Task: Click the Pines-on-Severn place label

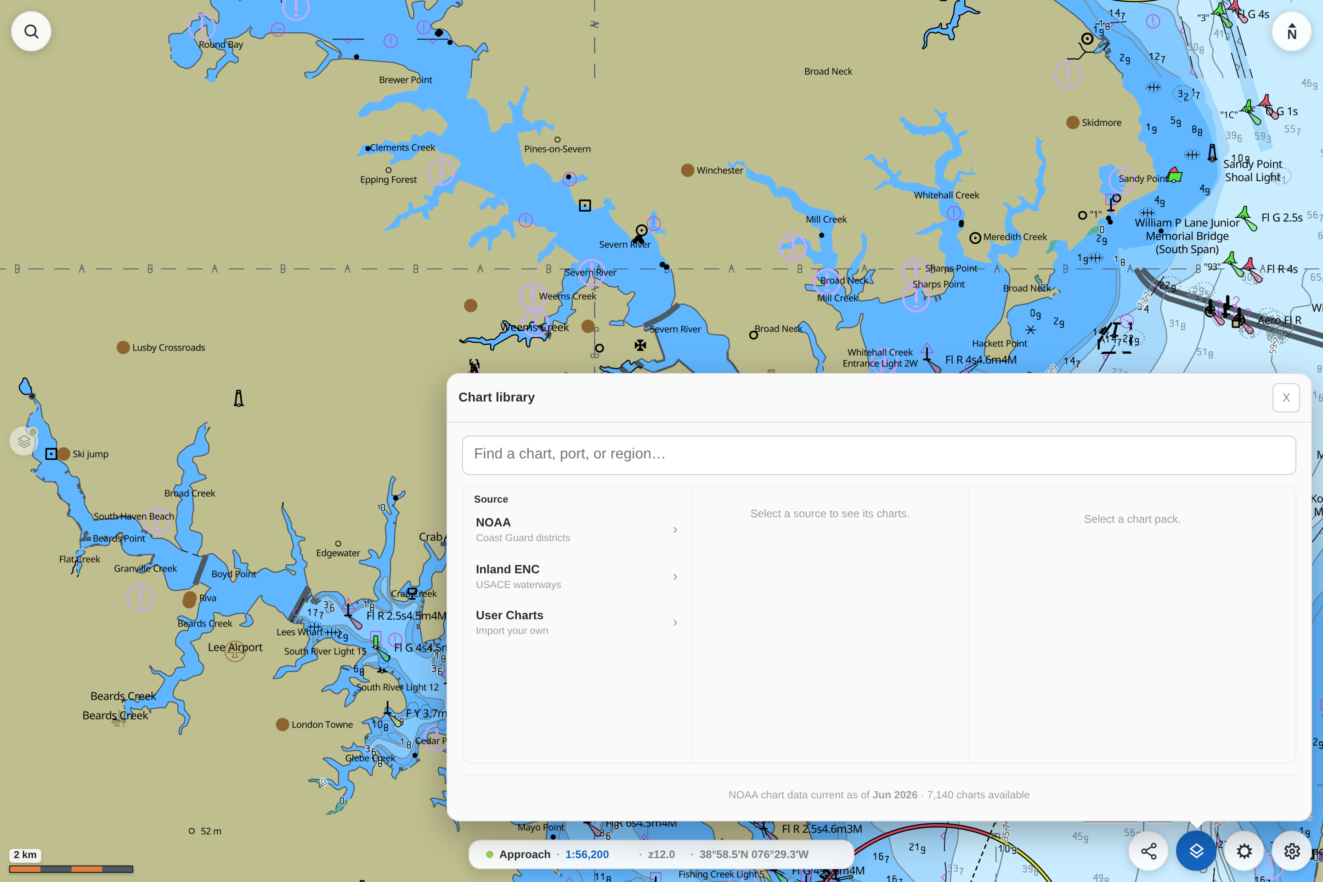Action: tap(557, 149)
